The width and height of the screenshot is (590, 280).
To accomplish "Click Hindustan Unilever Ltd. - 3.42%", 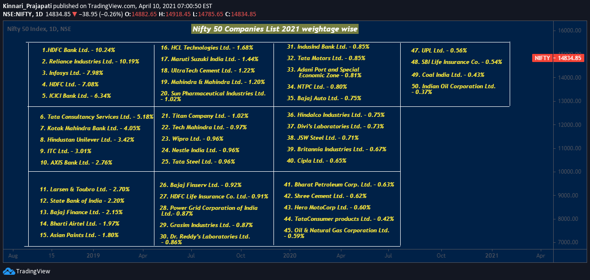I will 87,140.
